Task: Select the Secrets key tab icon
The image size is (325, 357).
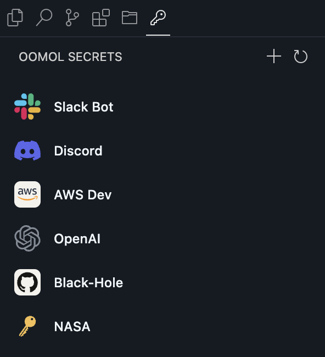Action: pos(158,18)
